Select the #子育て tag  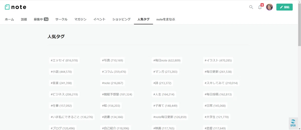166,106
